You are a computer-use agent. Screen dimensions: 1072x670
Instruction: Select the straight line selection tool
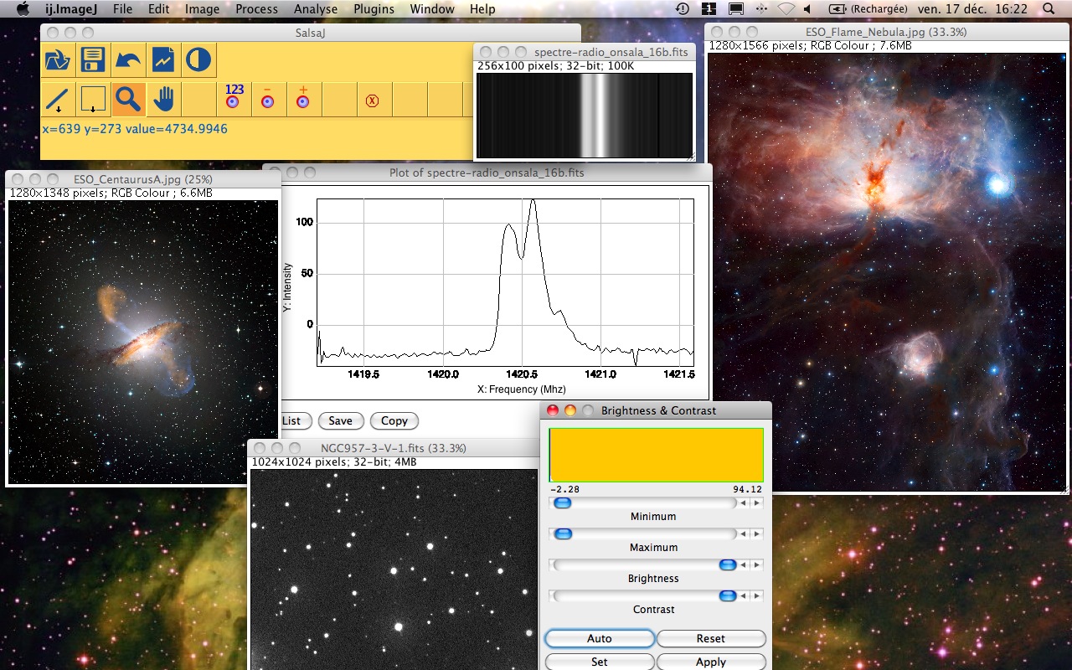tap(57, 100)
